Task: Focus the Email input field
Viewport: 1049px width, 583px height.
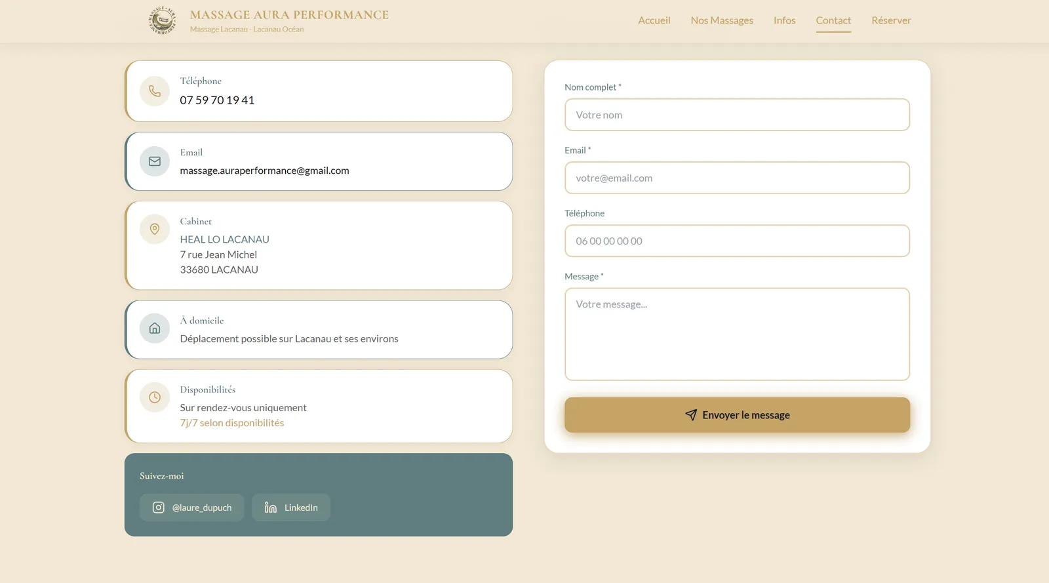Action: [737, 178]
